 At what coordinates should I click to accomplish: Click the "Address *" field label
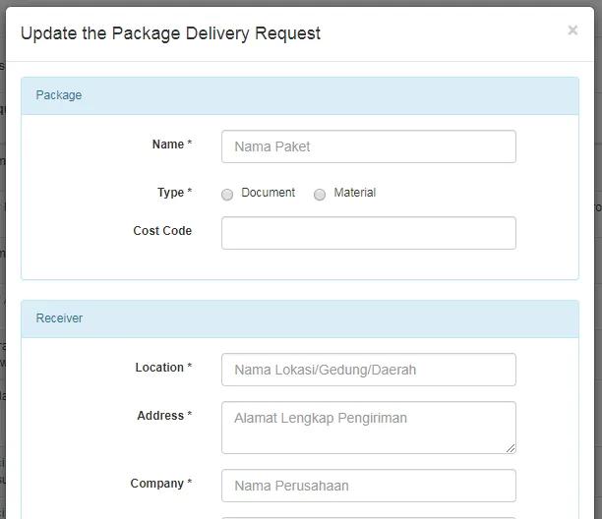164,416
